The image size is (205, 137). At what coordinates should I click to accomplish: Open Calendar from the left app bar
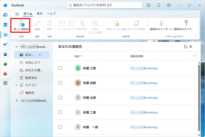point(5,25)
